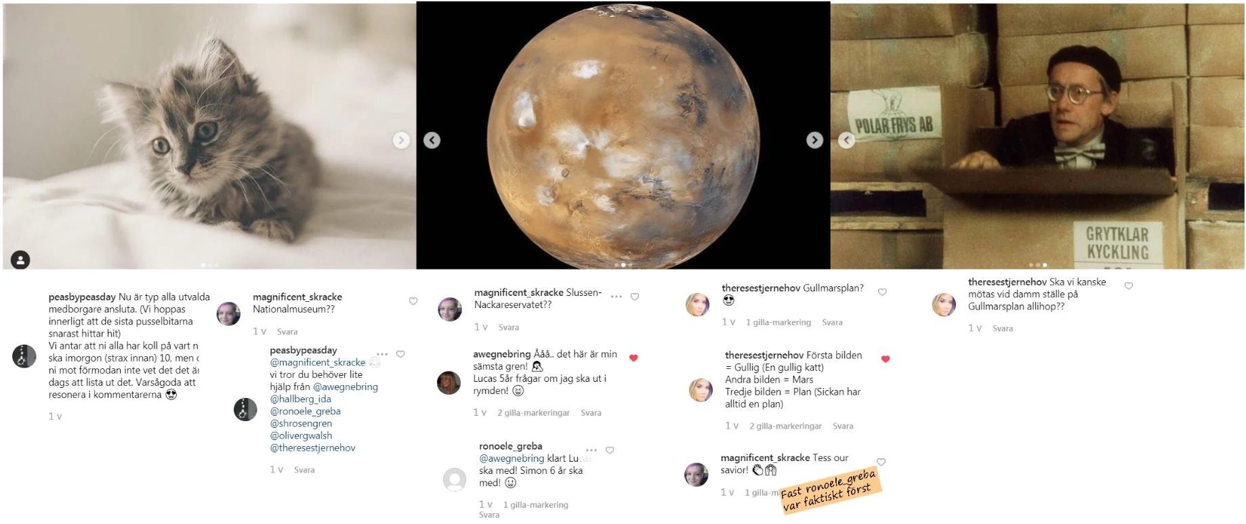1246x524 pixels.
Task: Click the Grytklar Kyckling movie still image
Action: [x=1037, y=136]
